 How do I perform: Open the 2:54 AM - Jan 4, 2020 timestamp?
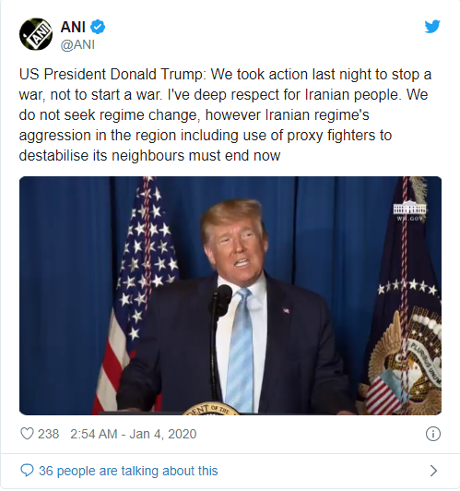coord(134,435)
